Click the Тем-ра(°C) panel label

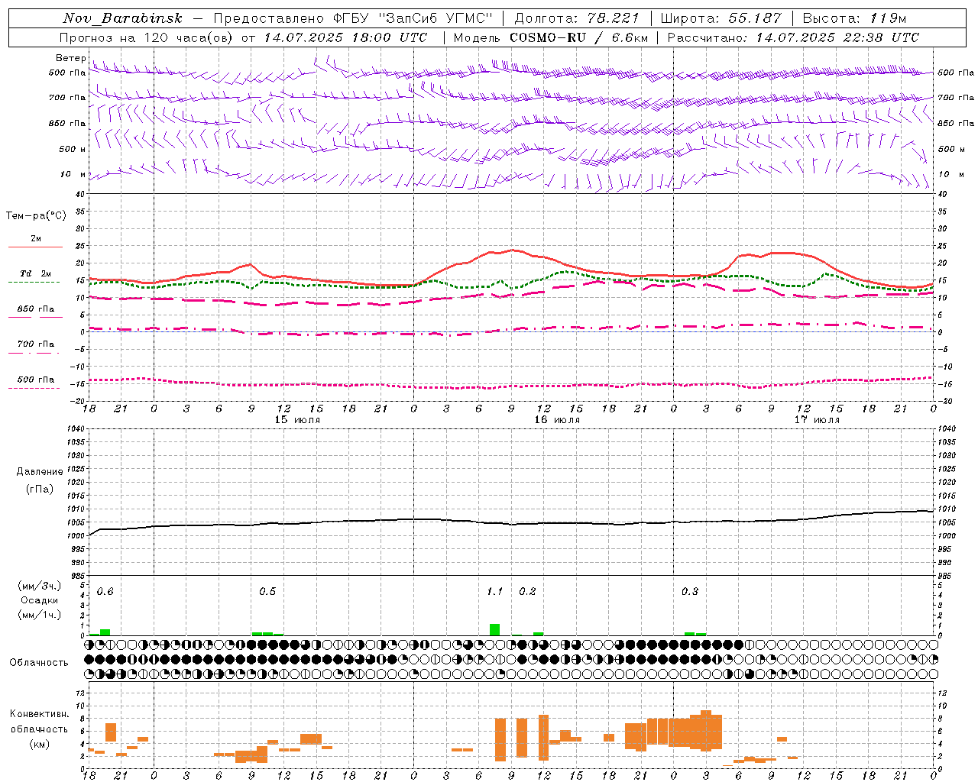pyautogui.click(x=36, y=216)
